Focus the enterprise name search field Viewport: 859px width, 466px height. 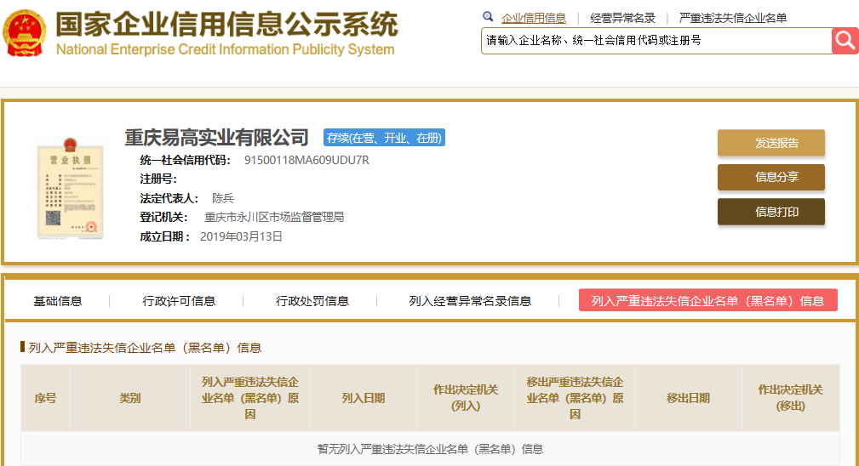click(x=656, y=41)
